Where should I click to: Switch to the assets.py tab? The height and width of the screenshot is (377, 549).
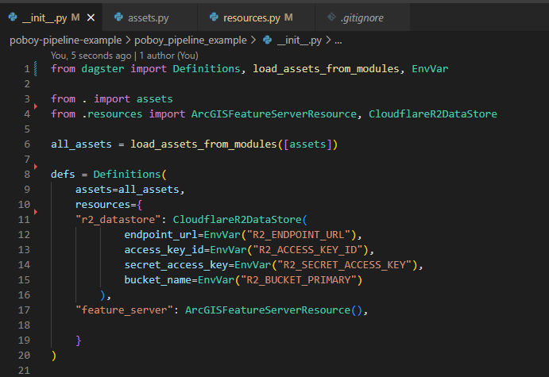click(x=148, y=17)
